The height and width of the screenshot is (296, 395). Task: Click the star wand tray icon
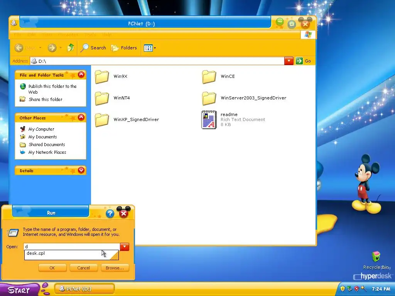(363, 288)
